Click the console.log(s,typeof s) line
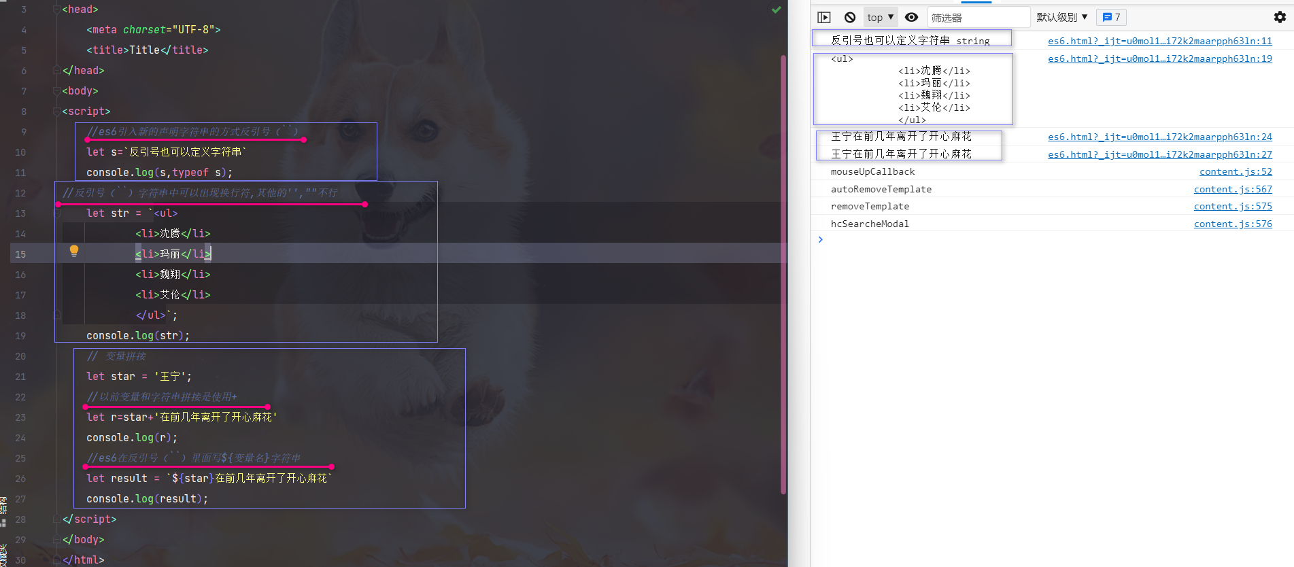This screenshot has width=1294, height=567. click(x=159, y=173)
